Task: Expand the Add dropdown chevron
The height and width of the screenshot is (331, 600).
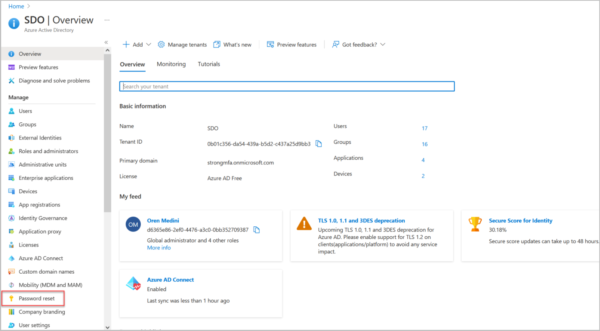Action: click(149, 45)
